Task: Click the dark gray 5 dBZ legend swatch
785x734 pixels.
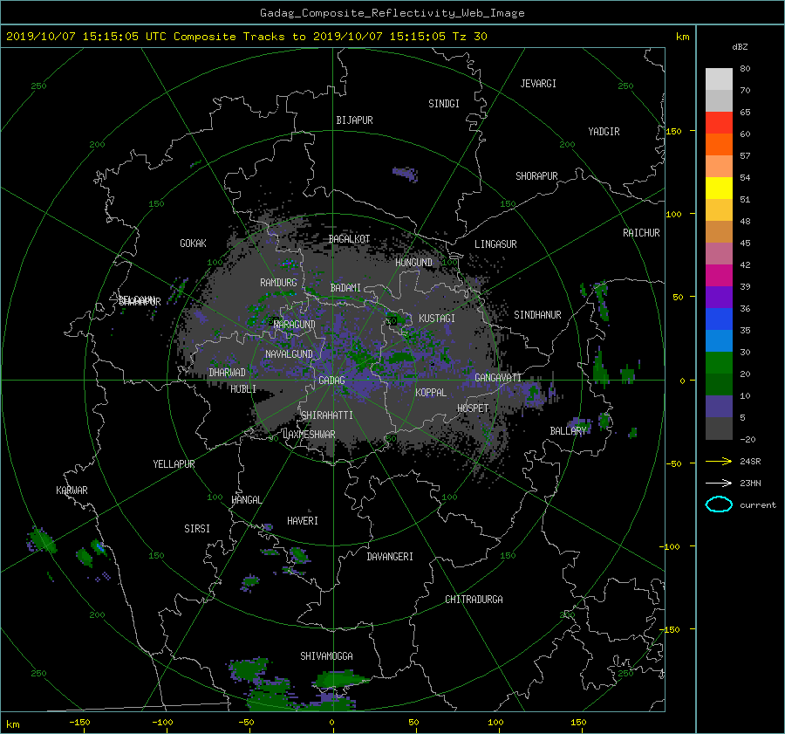Action: [x=719, y=428]
